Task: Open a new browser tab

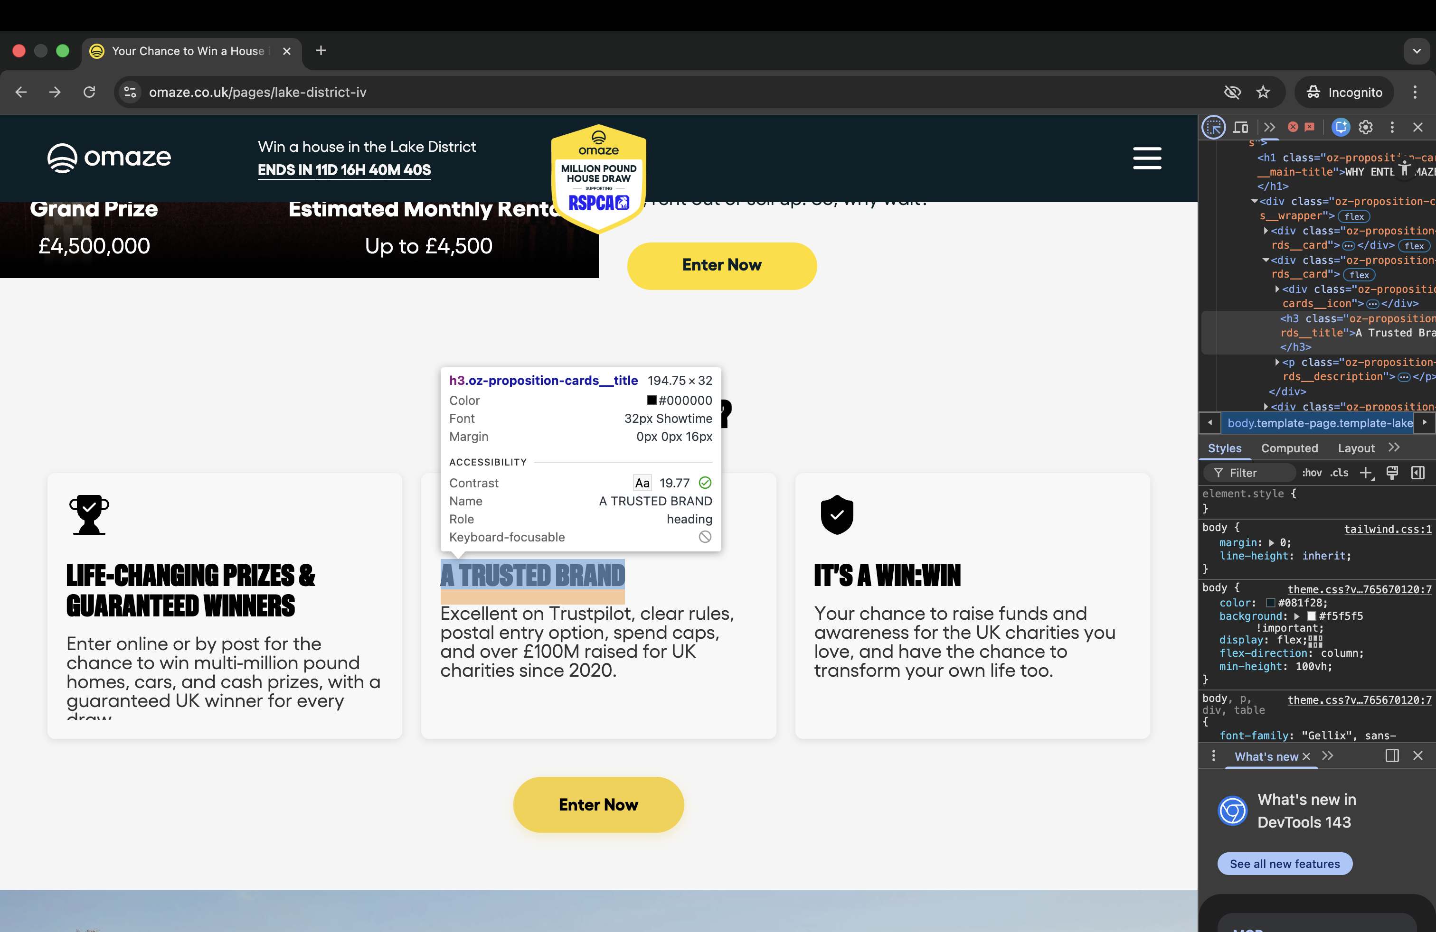Action: click(321, 51)
